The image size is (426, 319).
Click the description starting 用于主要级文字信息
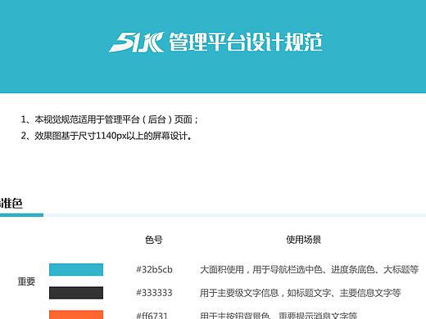(301, 293)
